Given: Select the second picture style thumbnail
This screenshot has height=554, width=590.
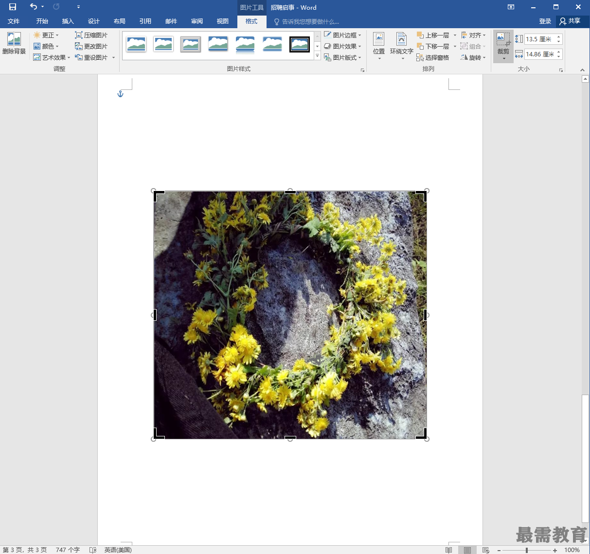Looking at the screenshot, I should [163, 44].
